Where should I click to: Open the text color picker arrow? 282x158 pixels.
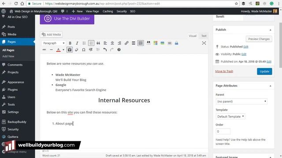pyautogui.click(x=63, y=50)
